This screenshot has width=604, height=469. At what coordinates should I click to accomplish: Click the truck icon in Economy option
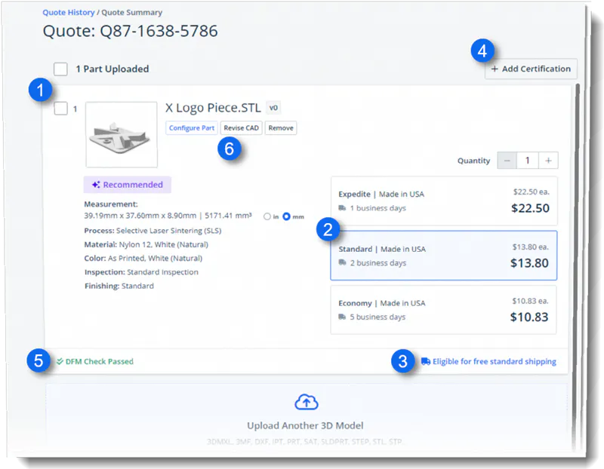coord(342,317)
